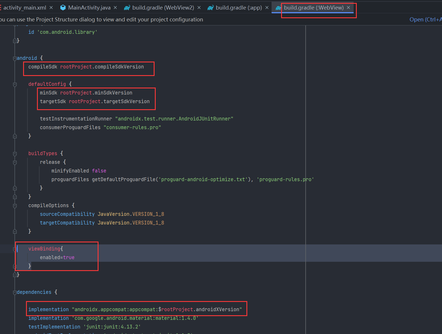The width and height of the screenshot is (442, 334).
Task: Click the XML file icon on activity_main.xml tab
Action: pyautogui.click(x=1, y=8)
